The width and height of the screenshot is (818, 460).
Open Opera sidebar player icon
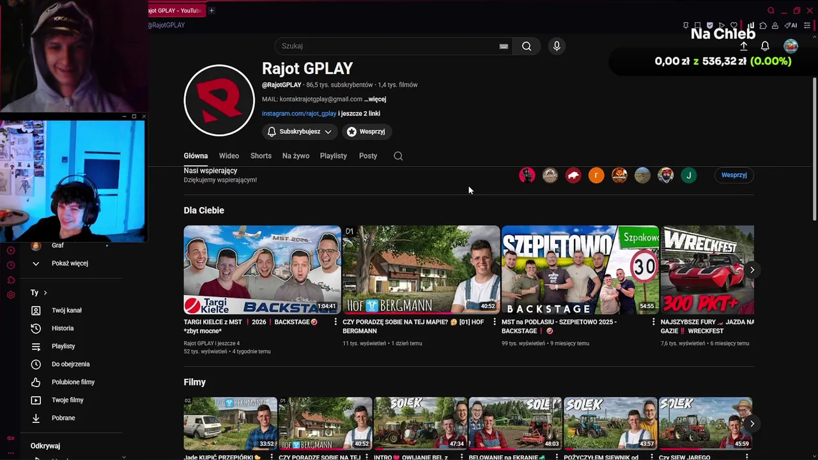click(11, 250)
